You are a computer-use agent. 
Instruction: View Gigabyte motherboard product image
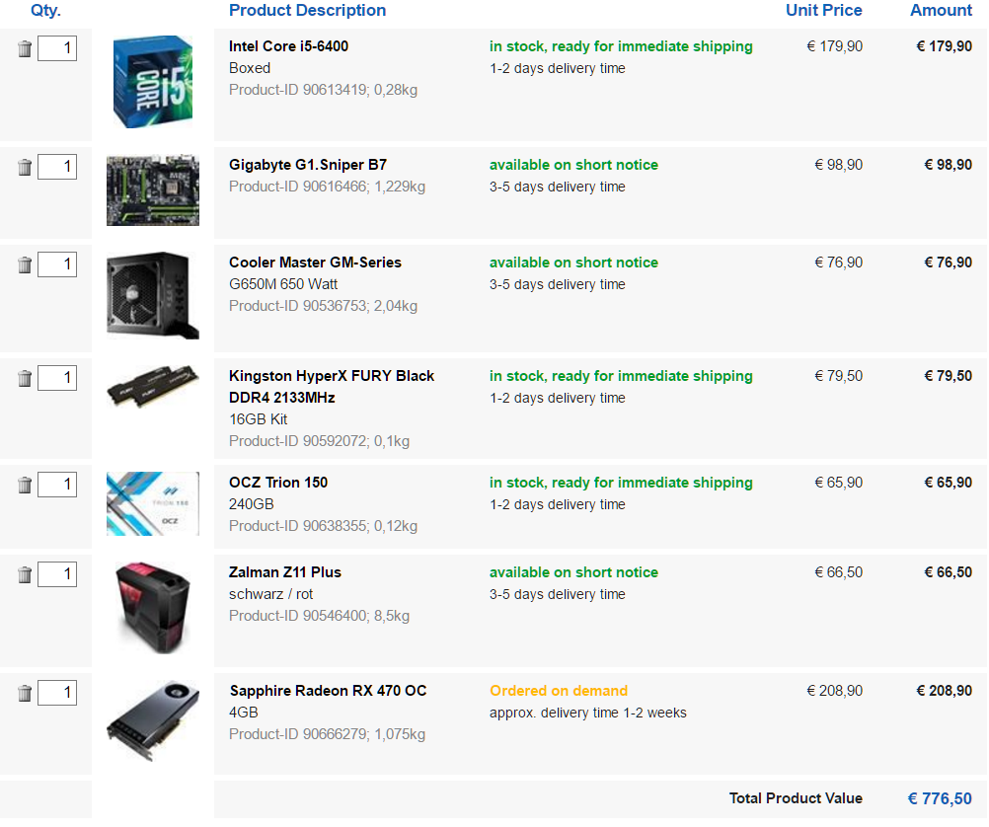point(153,189)
